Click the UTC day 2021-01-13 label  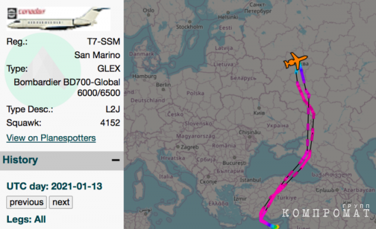[x=54, y=186]
